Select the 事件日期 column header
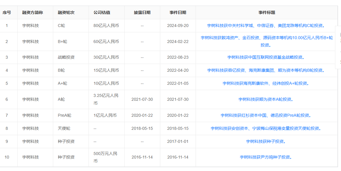The width and height of the screenshot is (341, 171). pyautogui.click(x=178, y=12)
